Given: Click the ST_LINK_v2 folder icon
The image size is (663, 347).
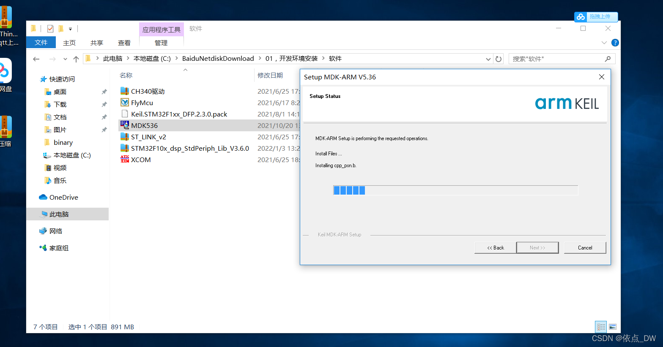Looking at the screenshot, I should coord(124,137).
